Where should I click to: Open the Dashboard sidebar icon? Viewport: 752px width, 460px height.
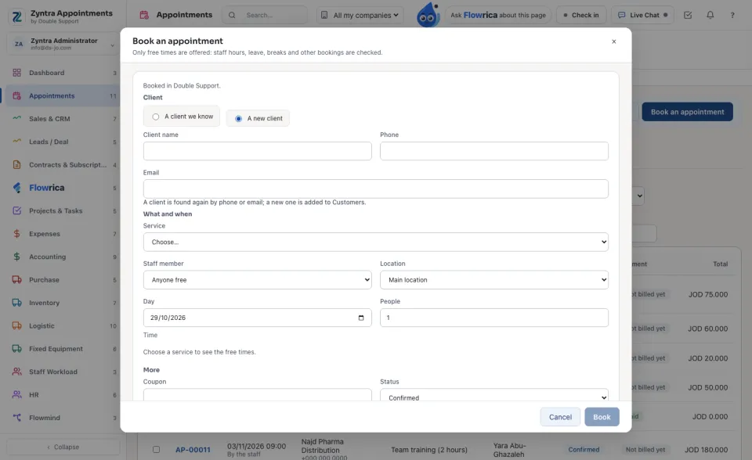point(16,73)
